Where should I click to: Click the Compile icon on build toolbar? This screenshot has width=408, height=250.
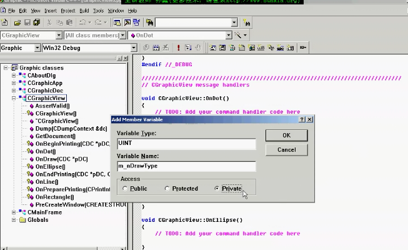pos(146,47)
